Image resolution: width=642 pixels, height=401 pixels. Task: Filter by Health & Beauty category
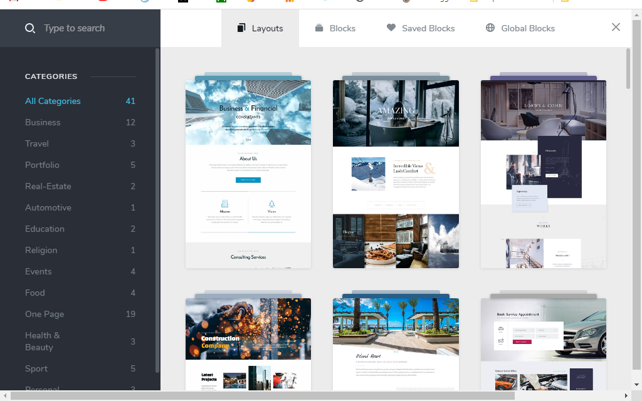click(43, 341)
